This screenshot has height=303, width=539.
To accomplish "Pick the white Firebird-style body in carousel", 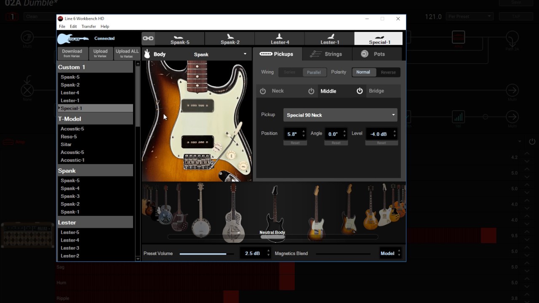I will [x=384, y=205].
